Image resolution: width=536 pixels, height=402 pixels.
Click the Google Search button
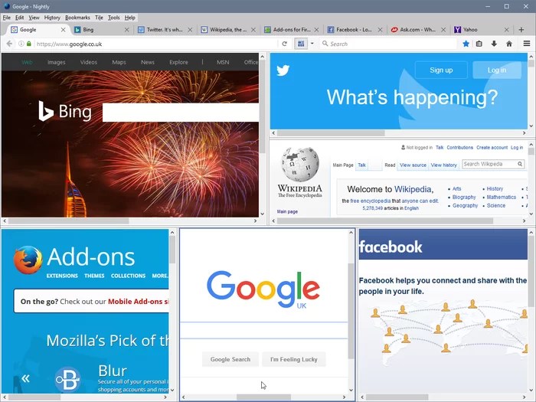point(230,359)
